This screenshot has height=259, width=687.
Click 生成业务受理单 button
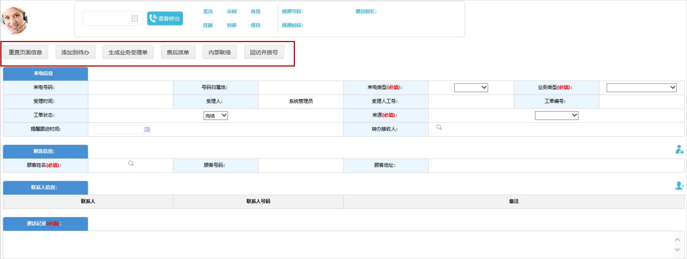tap(128, 52)
